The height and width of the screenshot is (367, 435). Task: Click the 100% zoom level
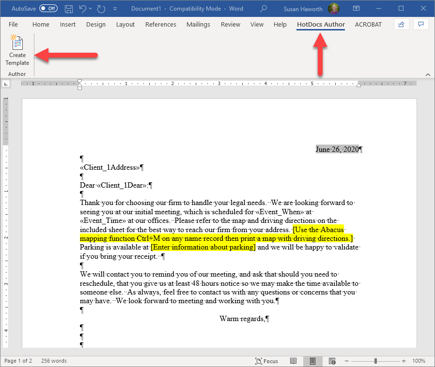419,361
